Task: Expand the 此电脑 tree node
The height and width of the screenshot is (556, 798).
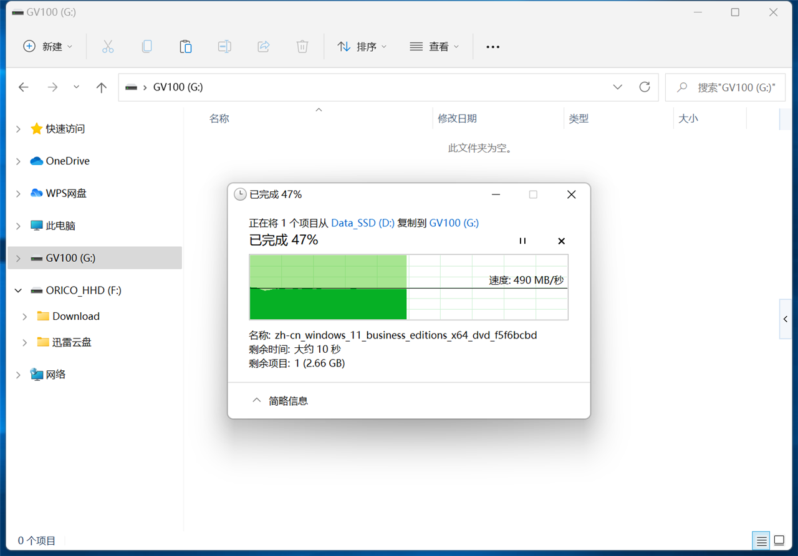Action: 18,226
